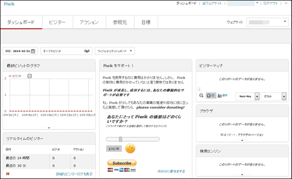
Task: Switch visitor map to city view
Action: point(222,96)
